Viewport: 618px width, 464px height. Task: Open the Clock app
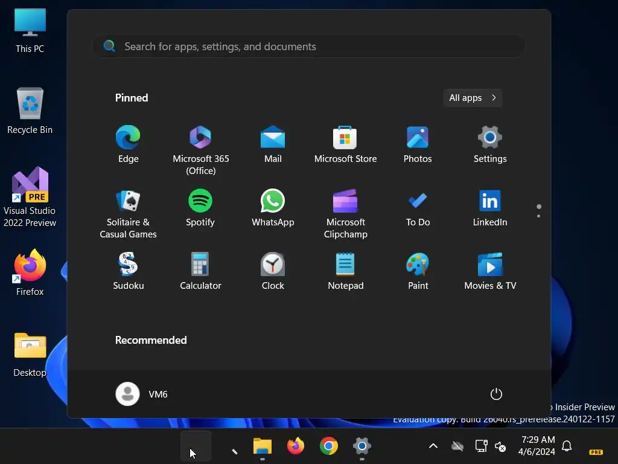[273, 271]
